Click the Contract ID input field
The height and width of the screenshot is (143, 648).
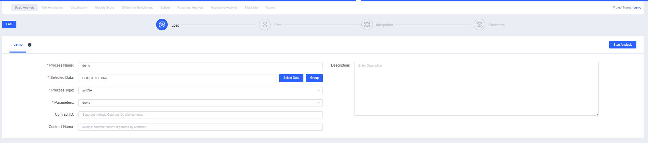point(200,115)
